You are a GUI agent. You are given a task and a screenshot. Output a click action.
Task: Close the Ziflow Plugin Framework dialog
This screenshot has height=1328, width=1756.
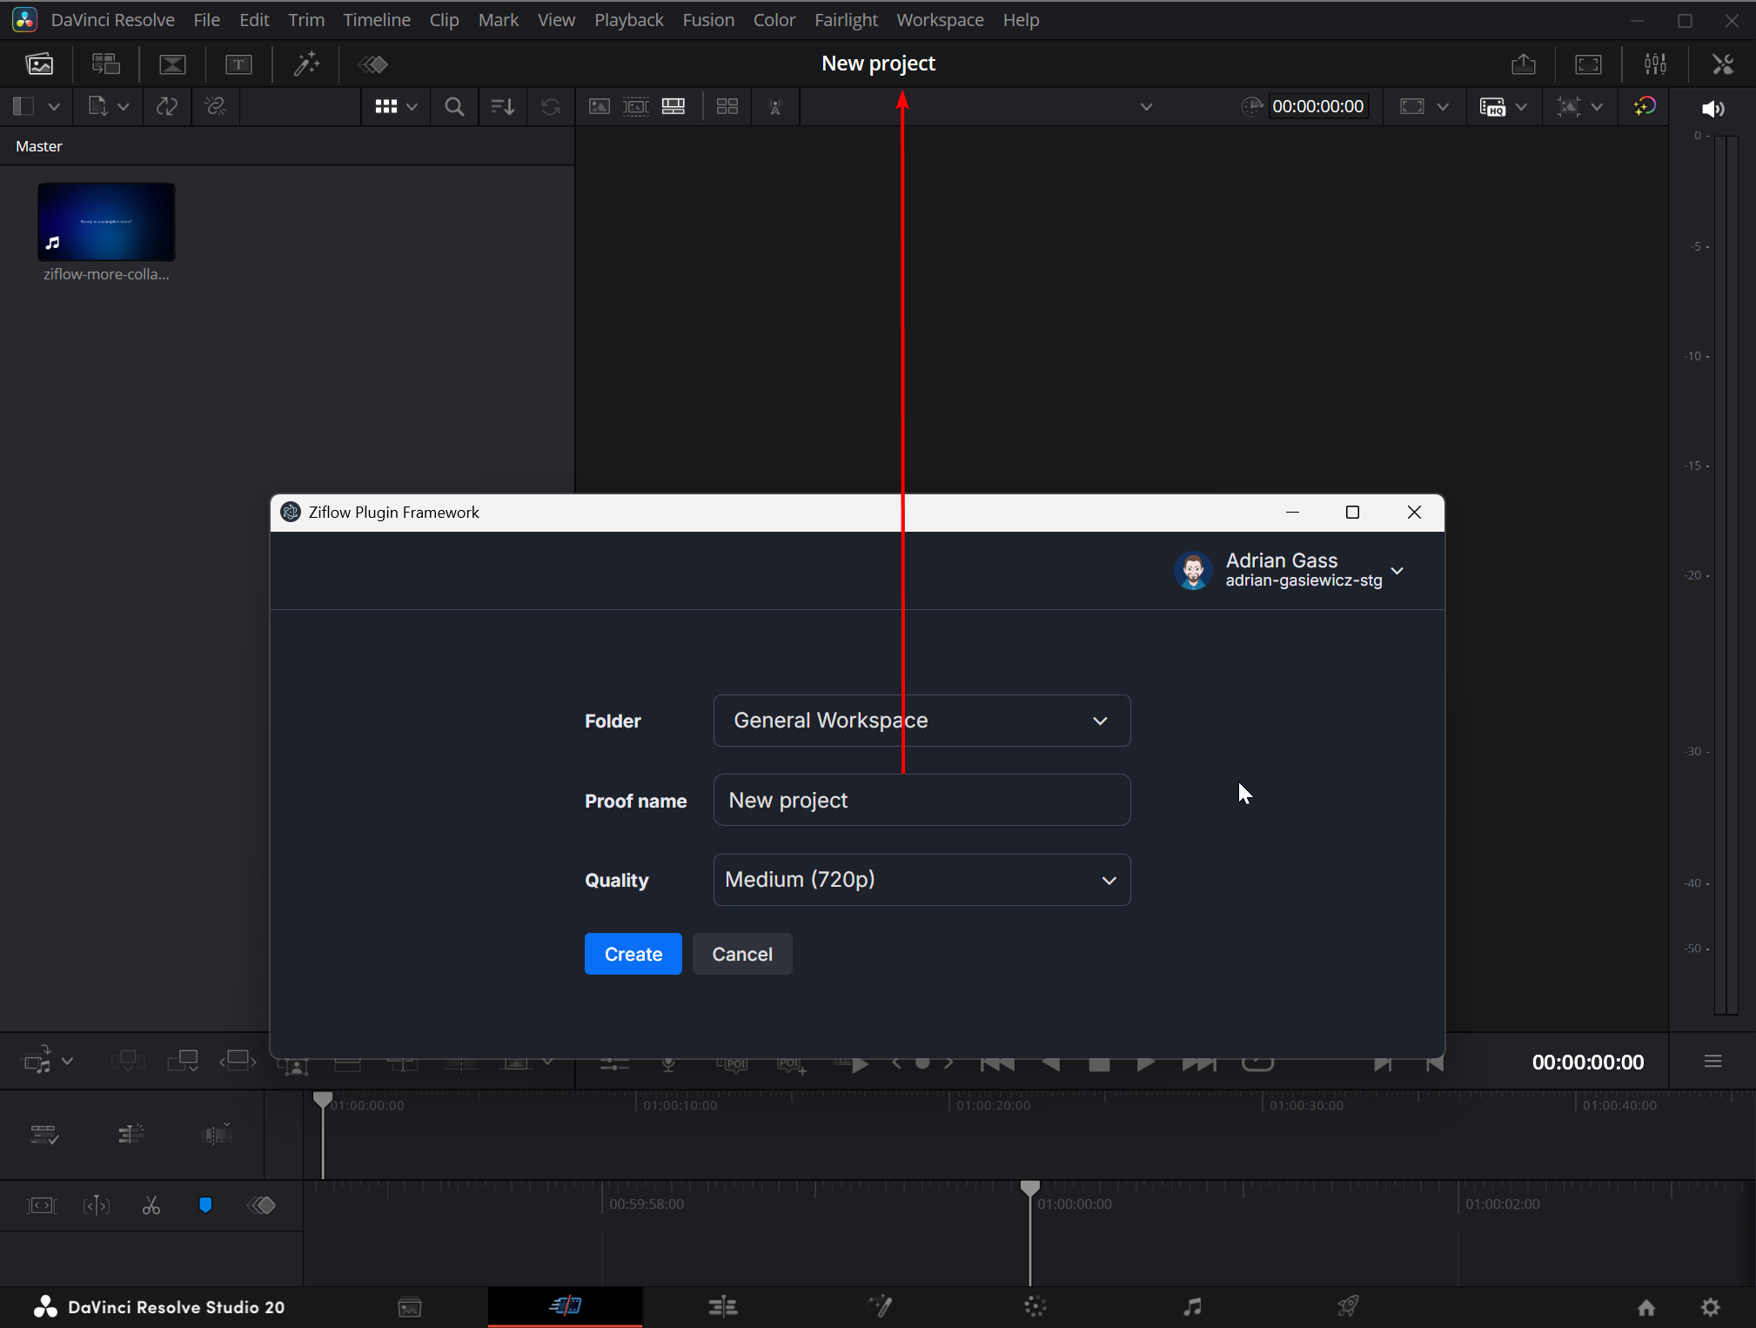1414,512
